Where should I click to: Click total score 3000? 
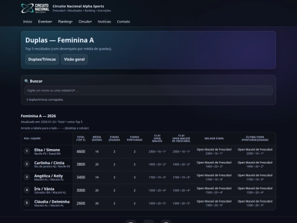tap(81, 190)
